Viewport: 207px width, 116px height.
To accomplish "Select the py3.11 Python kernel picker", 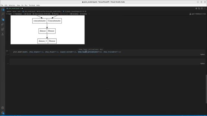I will [198, 14].
